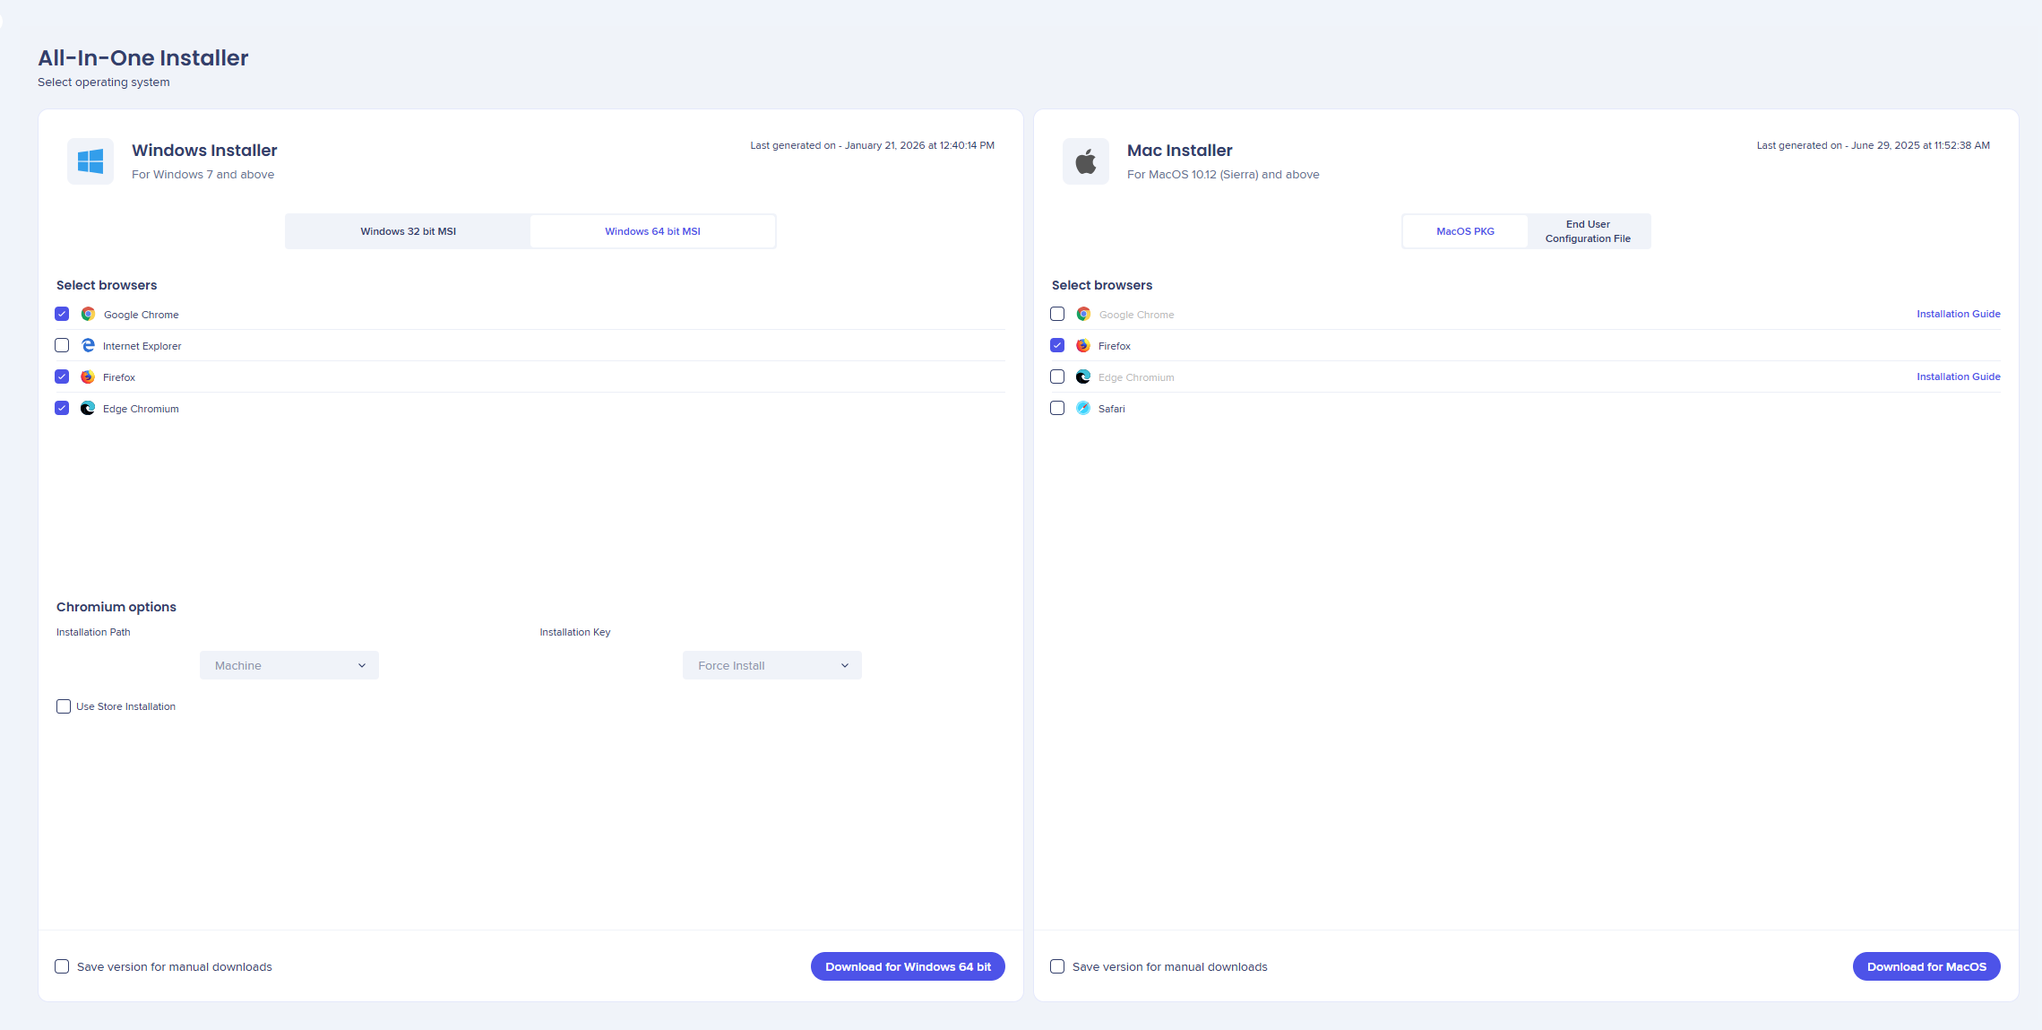Enable Safari checkbox

[1057, 408]
